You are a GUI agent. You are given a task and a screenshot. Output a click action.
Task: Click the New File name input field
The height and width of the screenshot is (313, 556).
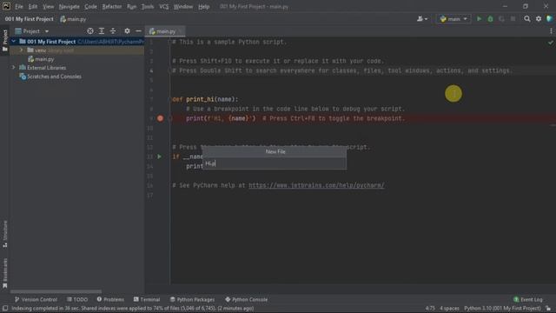275,163
